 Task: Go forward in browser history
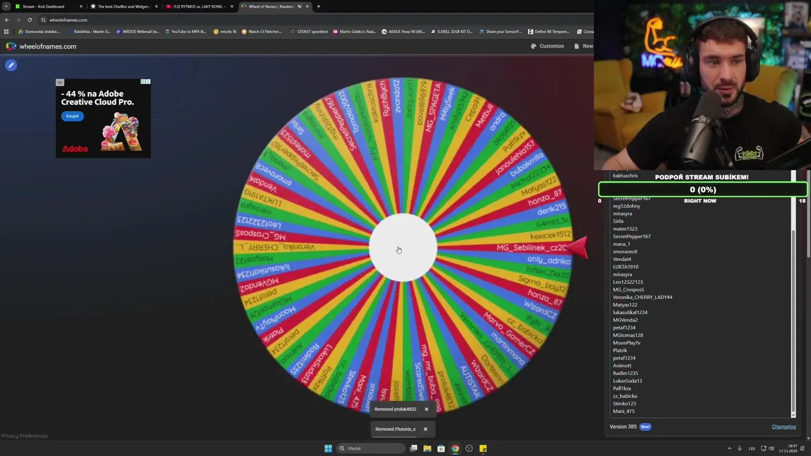click(x=18, y=20)
